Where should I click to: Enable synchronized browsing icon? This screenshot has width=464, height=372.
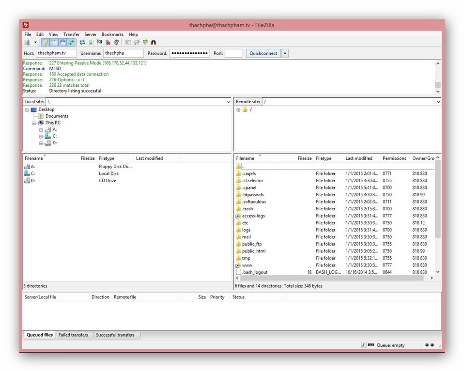[145, 43]
